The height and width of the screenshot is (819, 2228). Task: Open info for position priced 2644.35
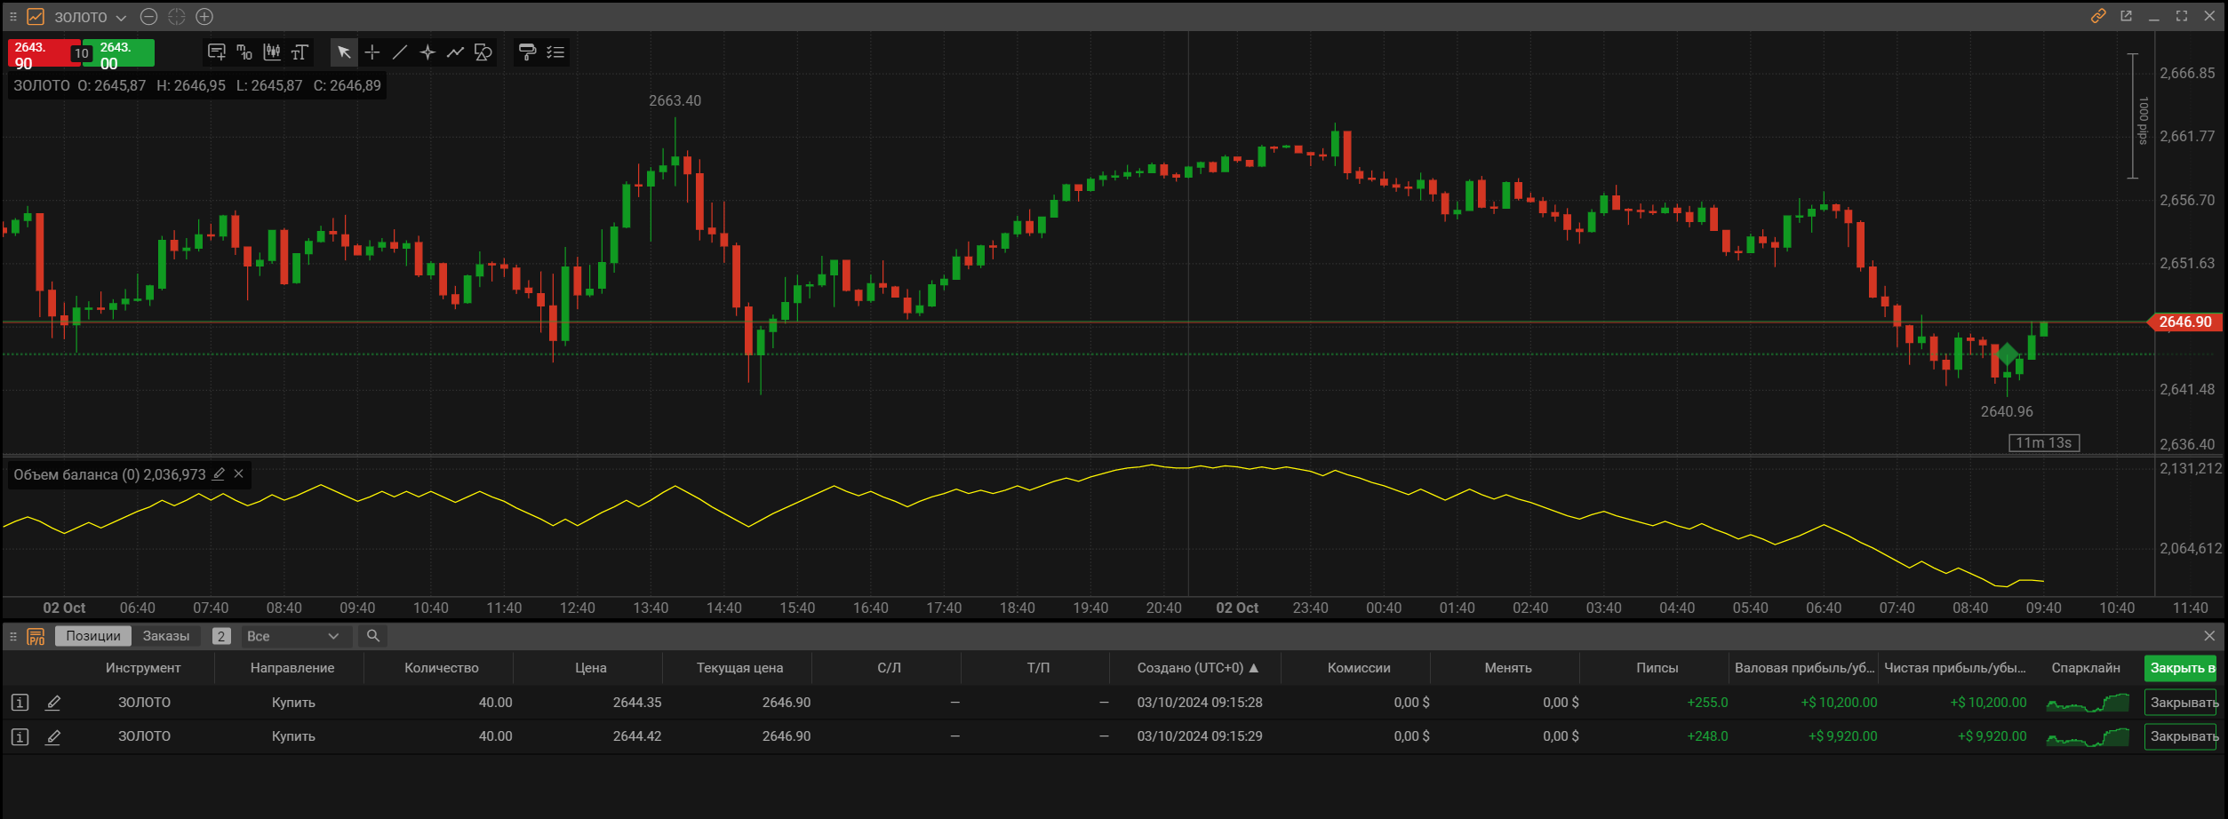20,703
